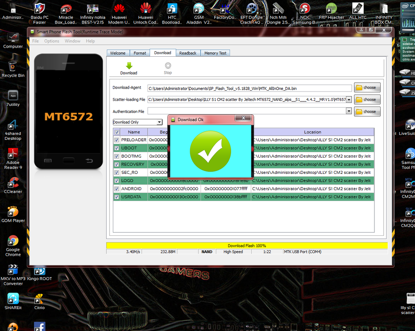Select the ANDROID begin address 0x0000000002fc0000
Screen dimensions: 415x331
coord(174,189)
